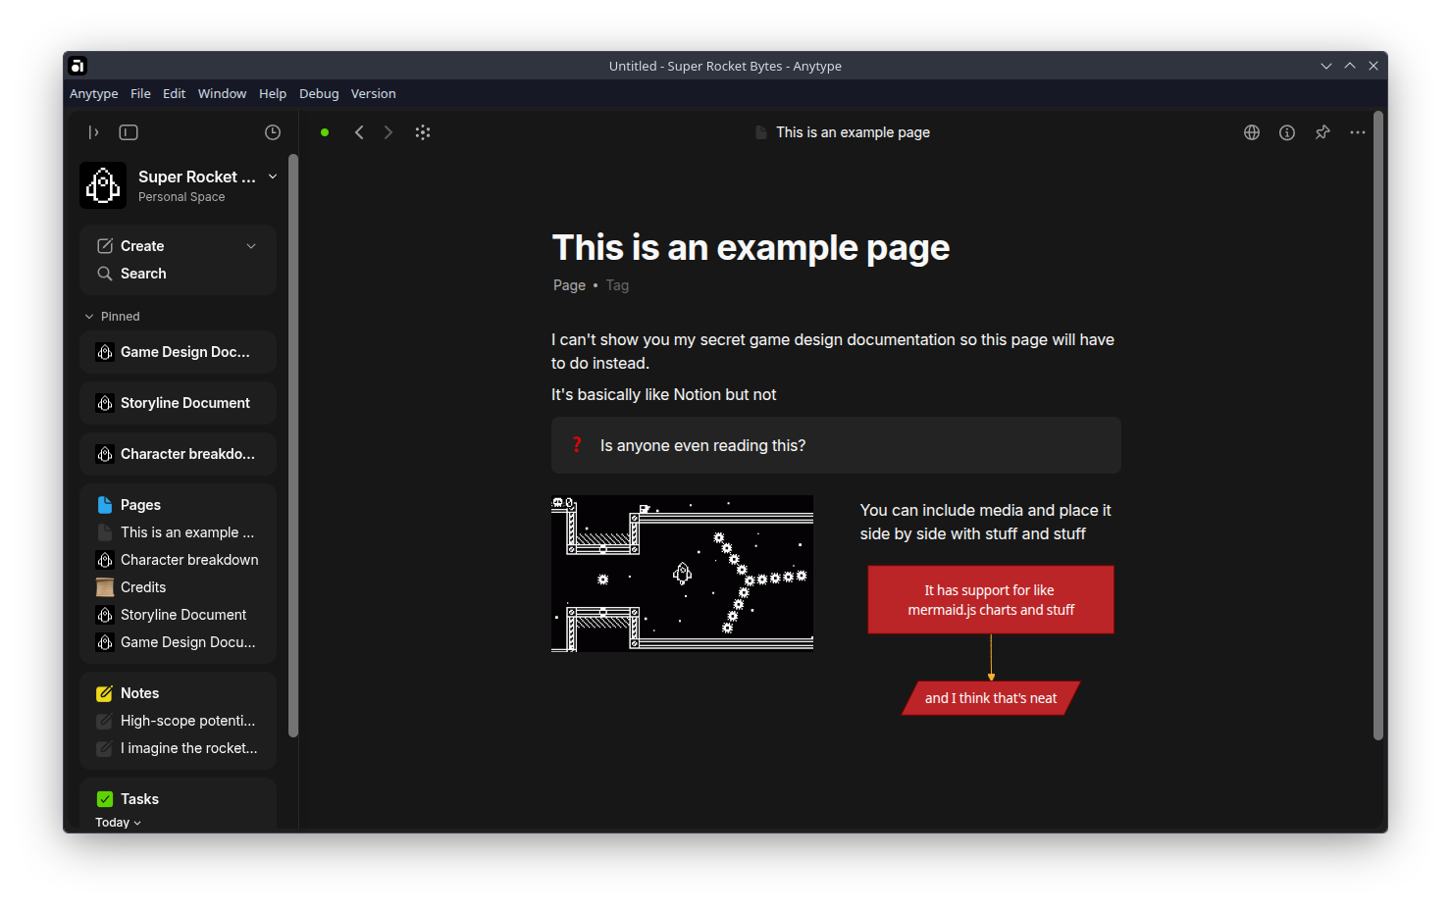Click the Notes section pencil icon
The image size is (1451, 908).
[104, 692]
